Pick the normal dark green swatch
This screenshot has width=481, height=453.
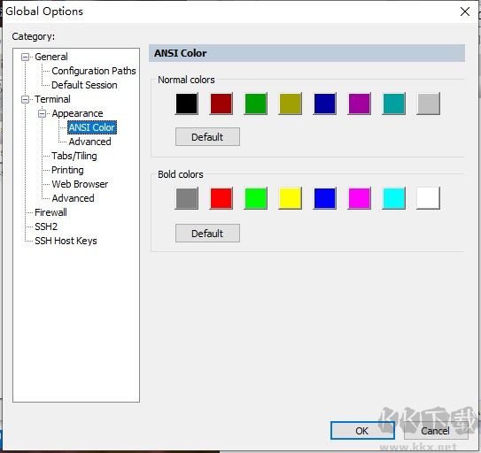255,104
